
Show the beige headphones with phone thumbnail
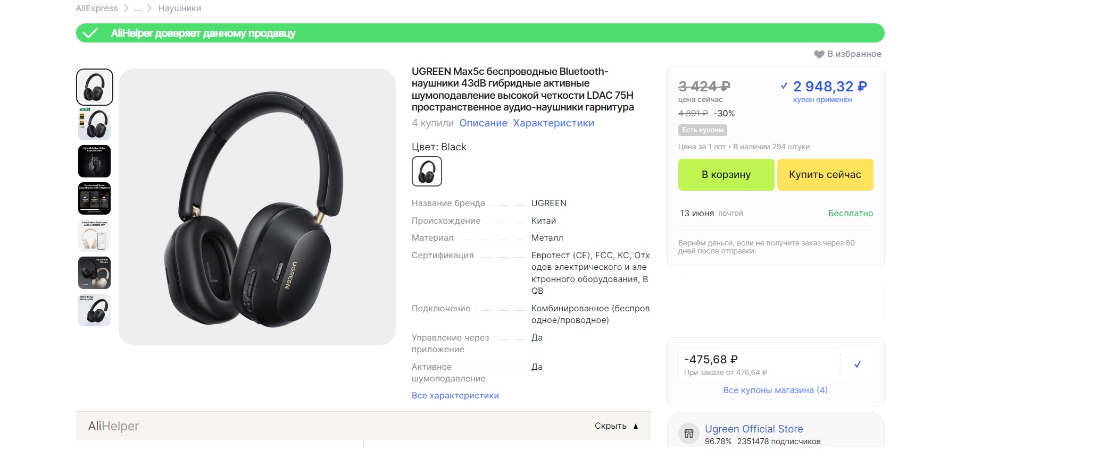tap(95, 236)
